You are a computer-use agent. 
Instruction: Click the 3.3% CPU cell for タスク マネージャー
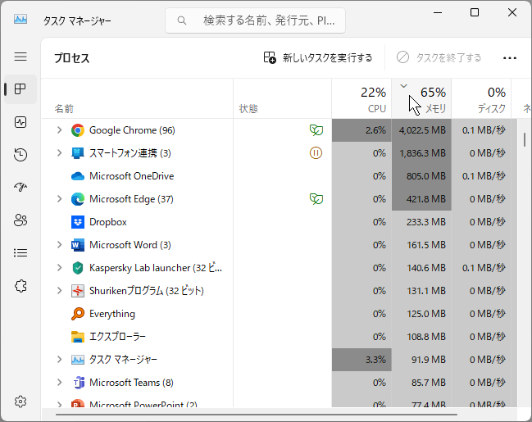click(x=361, y=360)
